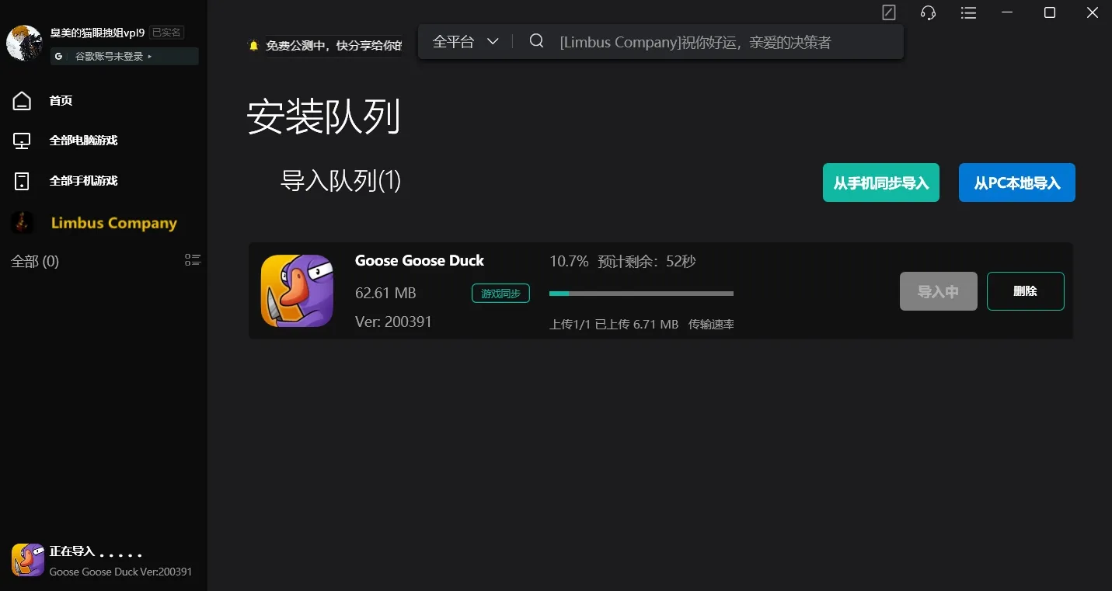This screenshot has height=591, width=1112.
Task: Click the computer monitor icon
Action: coord(23,141)
